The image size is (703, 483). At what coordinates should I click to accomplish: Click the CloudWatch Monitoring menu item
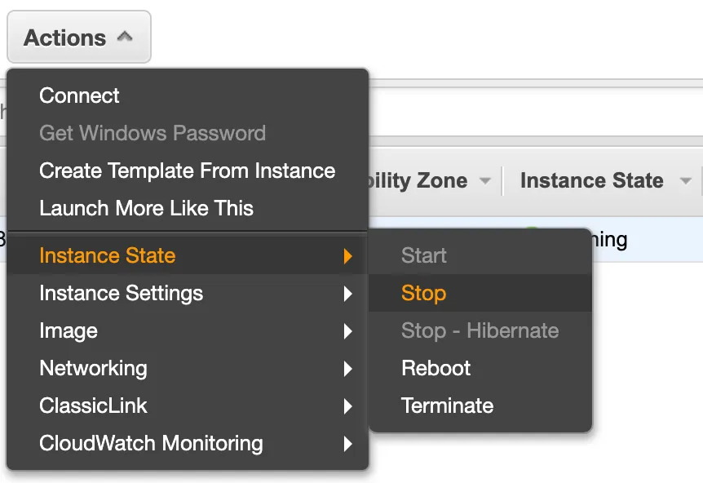pyautogui.click(x=151, y=443)
